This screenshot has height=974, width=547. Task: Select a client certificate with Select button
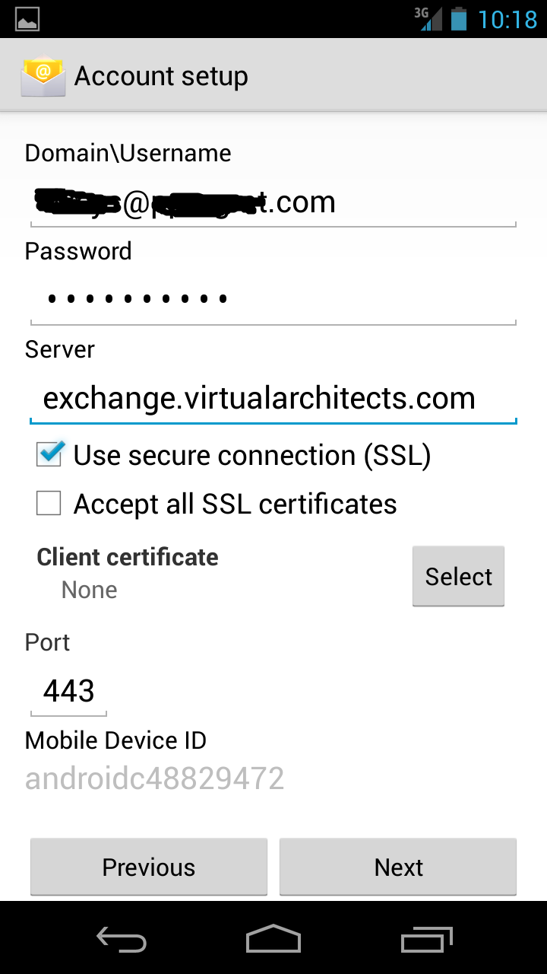458,576
